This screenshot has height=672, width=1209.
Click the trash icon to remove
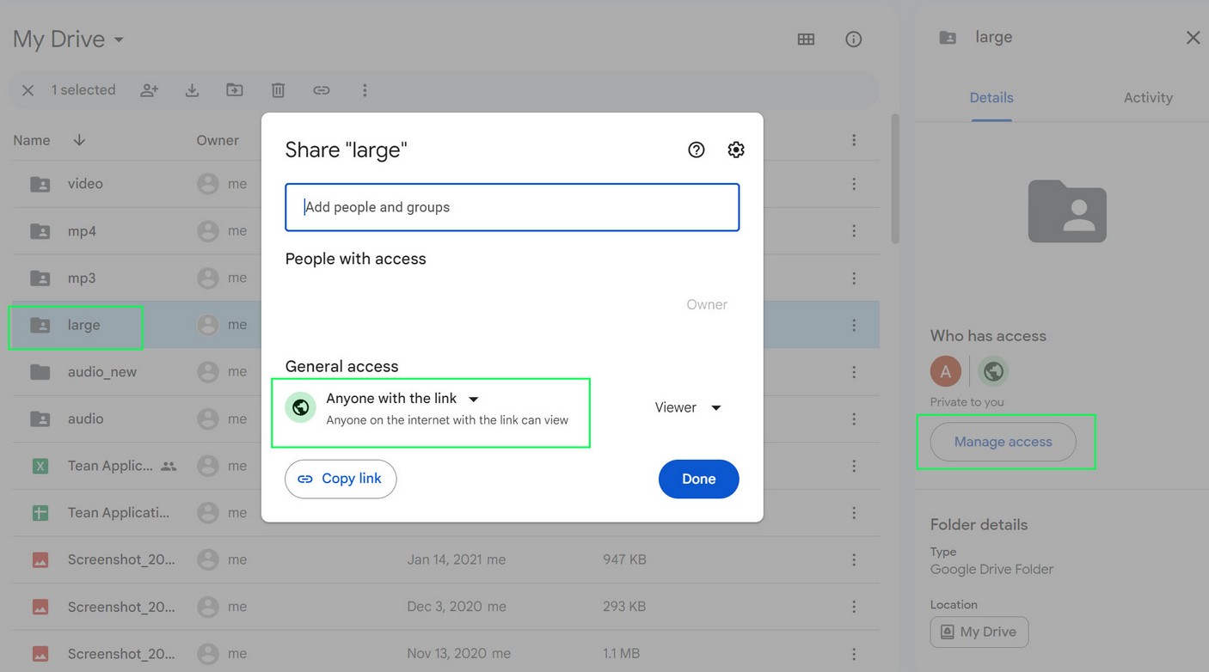tap(278, 90)
